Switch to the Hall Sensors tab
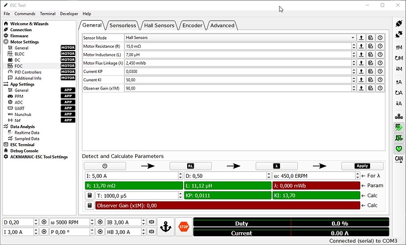 tap(159, 25)
